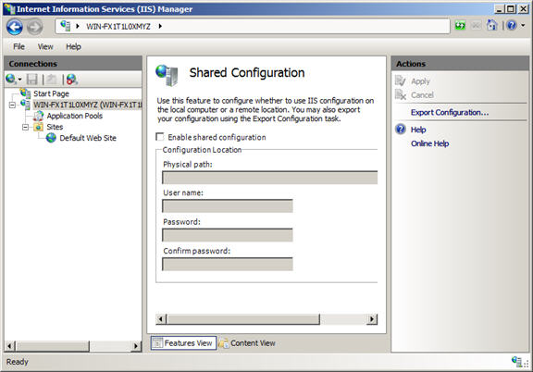Select Start Page in the tree
The image size is (533, 372).
click(x=51, y=93)
